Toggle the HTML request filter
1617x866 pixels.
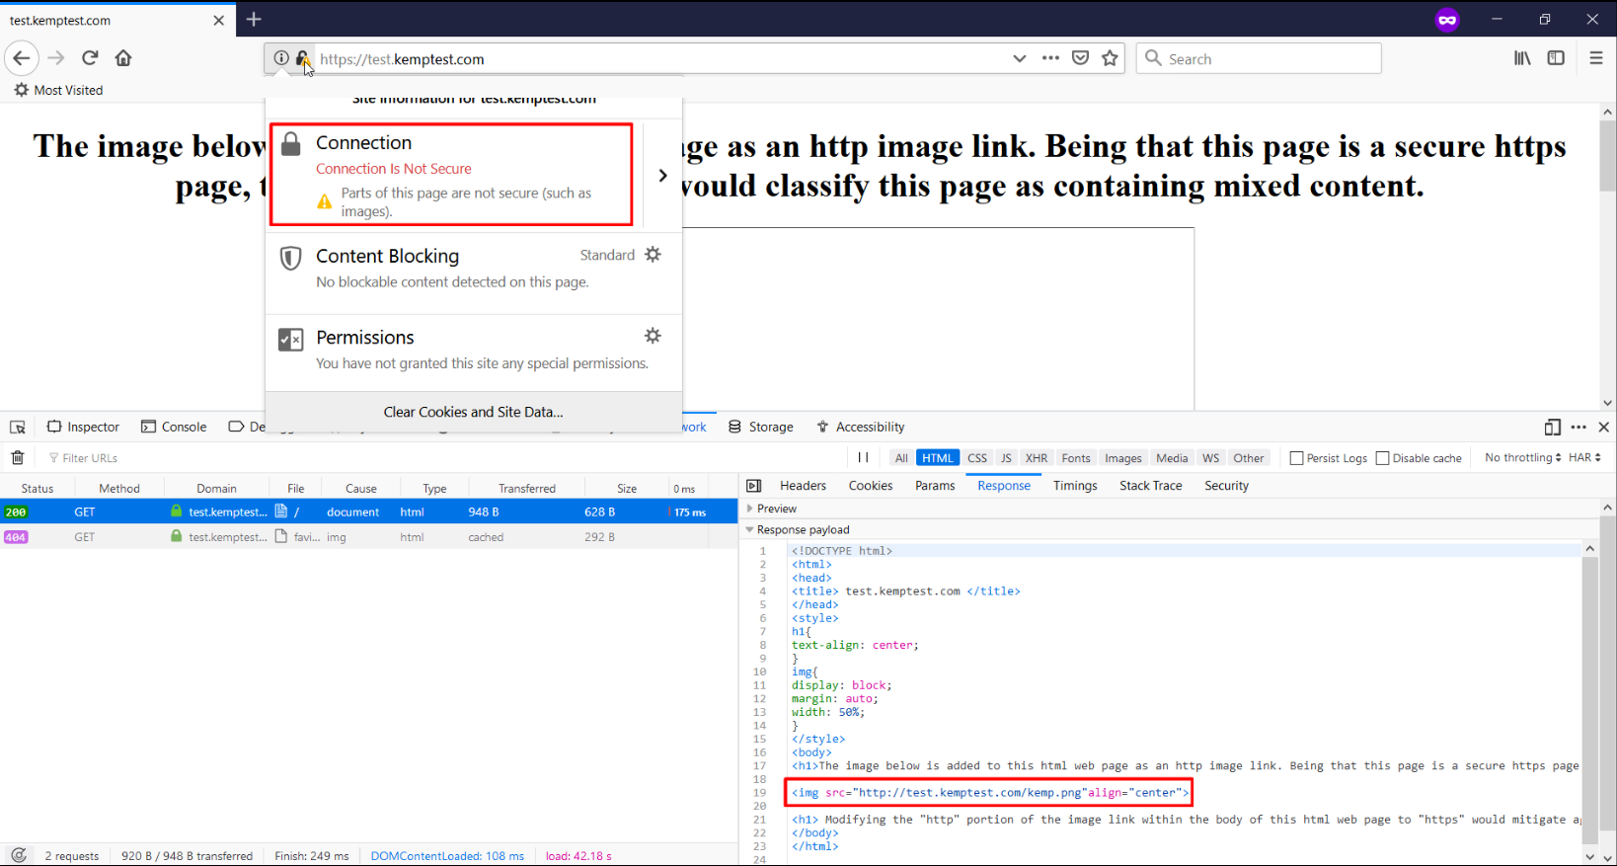click(x=938, y=458)
